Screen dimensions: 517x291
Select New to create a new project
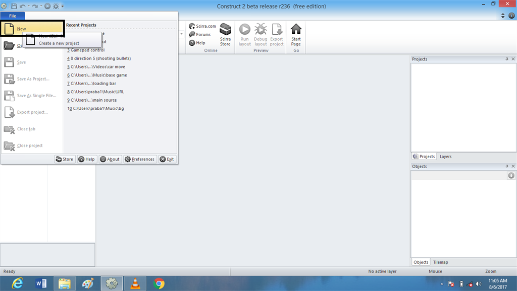[22, 29]
